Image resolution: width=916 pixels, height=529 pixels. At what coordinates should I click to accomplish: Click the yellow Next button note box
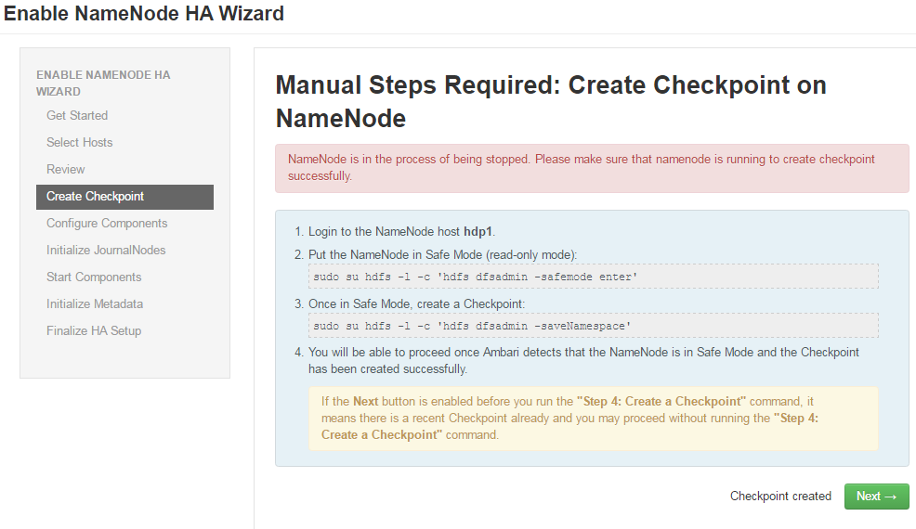[593, 418]
